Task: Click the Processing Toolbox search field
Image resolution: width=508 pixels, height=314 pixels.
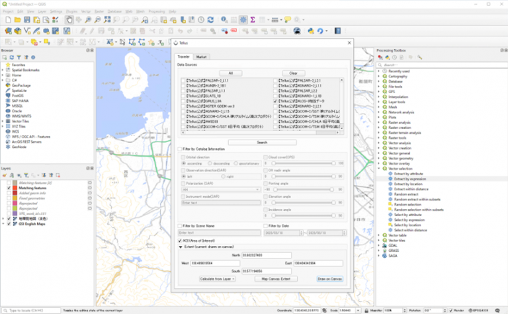Action: pyautogui.click(x=443, y=65)
